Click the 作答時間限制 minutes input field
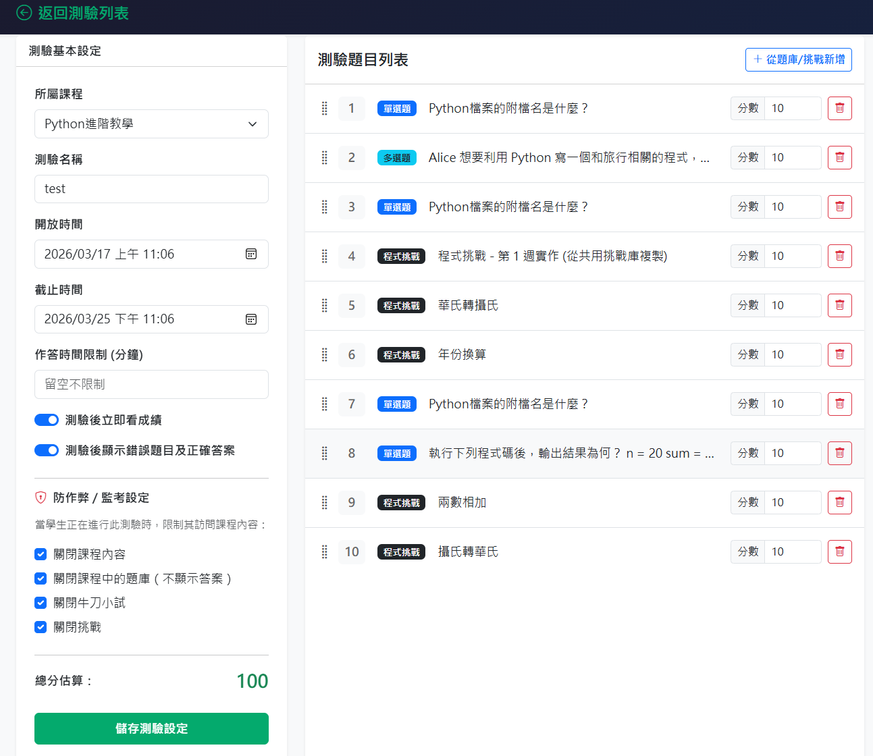Image resolution: width=873 pixels, height=756 pixels. point(151,384)
